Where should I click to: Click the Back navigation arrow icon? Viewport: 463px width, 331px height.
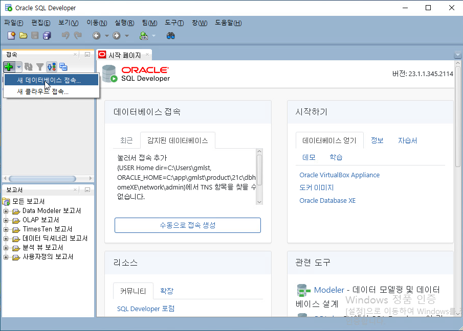(97, 36)
